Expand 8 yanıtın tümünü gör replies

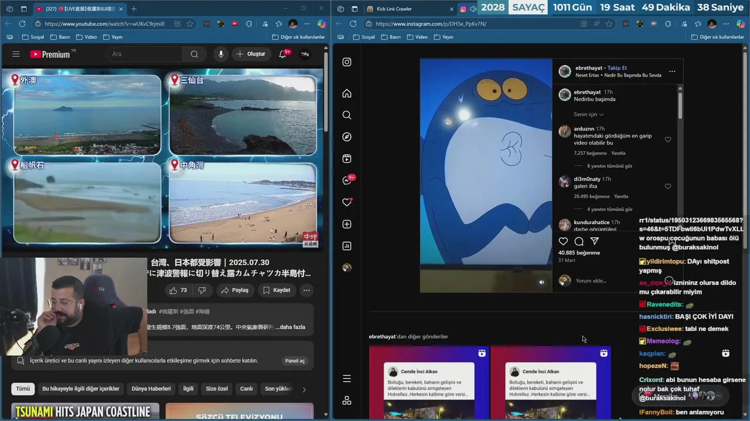609,166
